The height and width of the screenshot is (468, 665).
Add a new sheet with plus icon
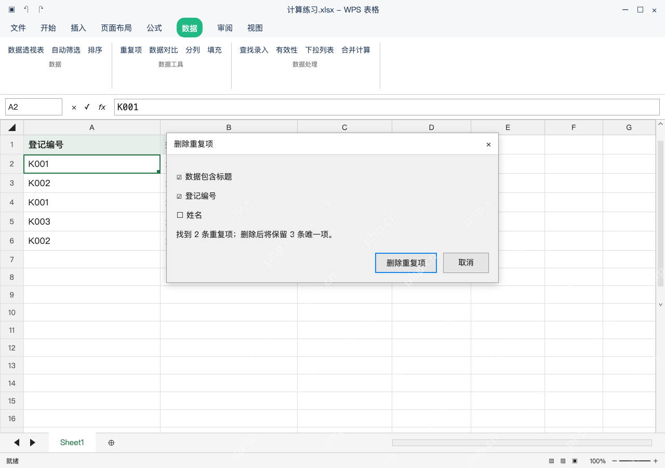(111, 443)
